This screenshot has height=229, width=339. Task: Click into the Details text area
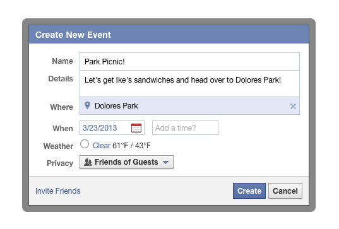(189, 84)
